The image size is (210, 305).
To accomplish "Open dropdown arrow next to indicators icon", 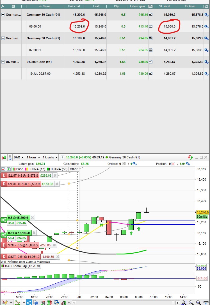I will tap(24, 303).
